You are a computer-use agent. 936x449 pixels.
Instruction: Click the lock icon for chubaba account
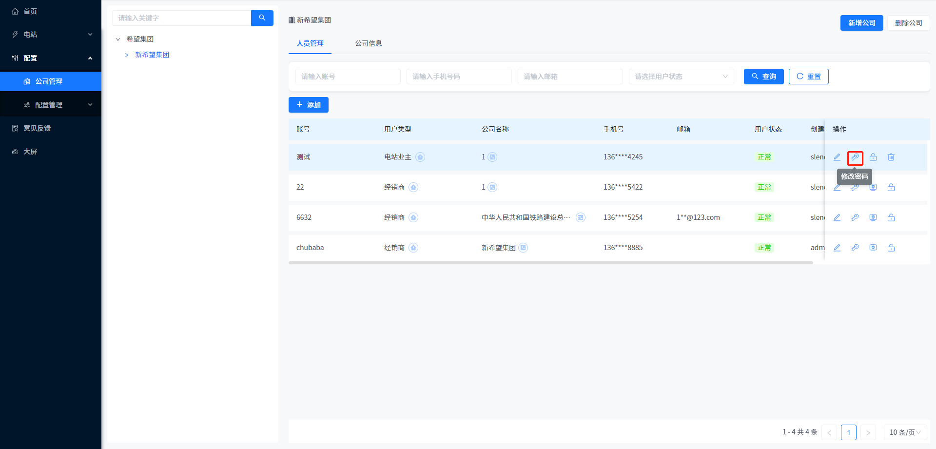pos(891,248)
